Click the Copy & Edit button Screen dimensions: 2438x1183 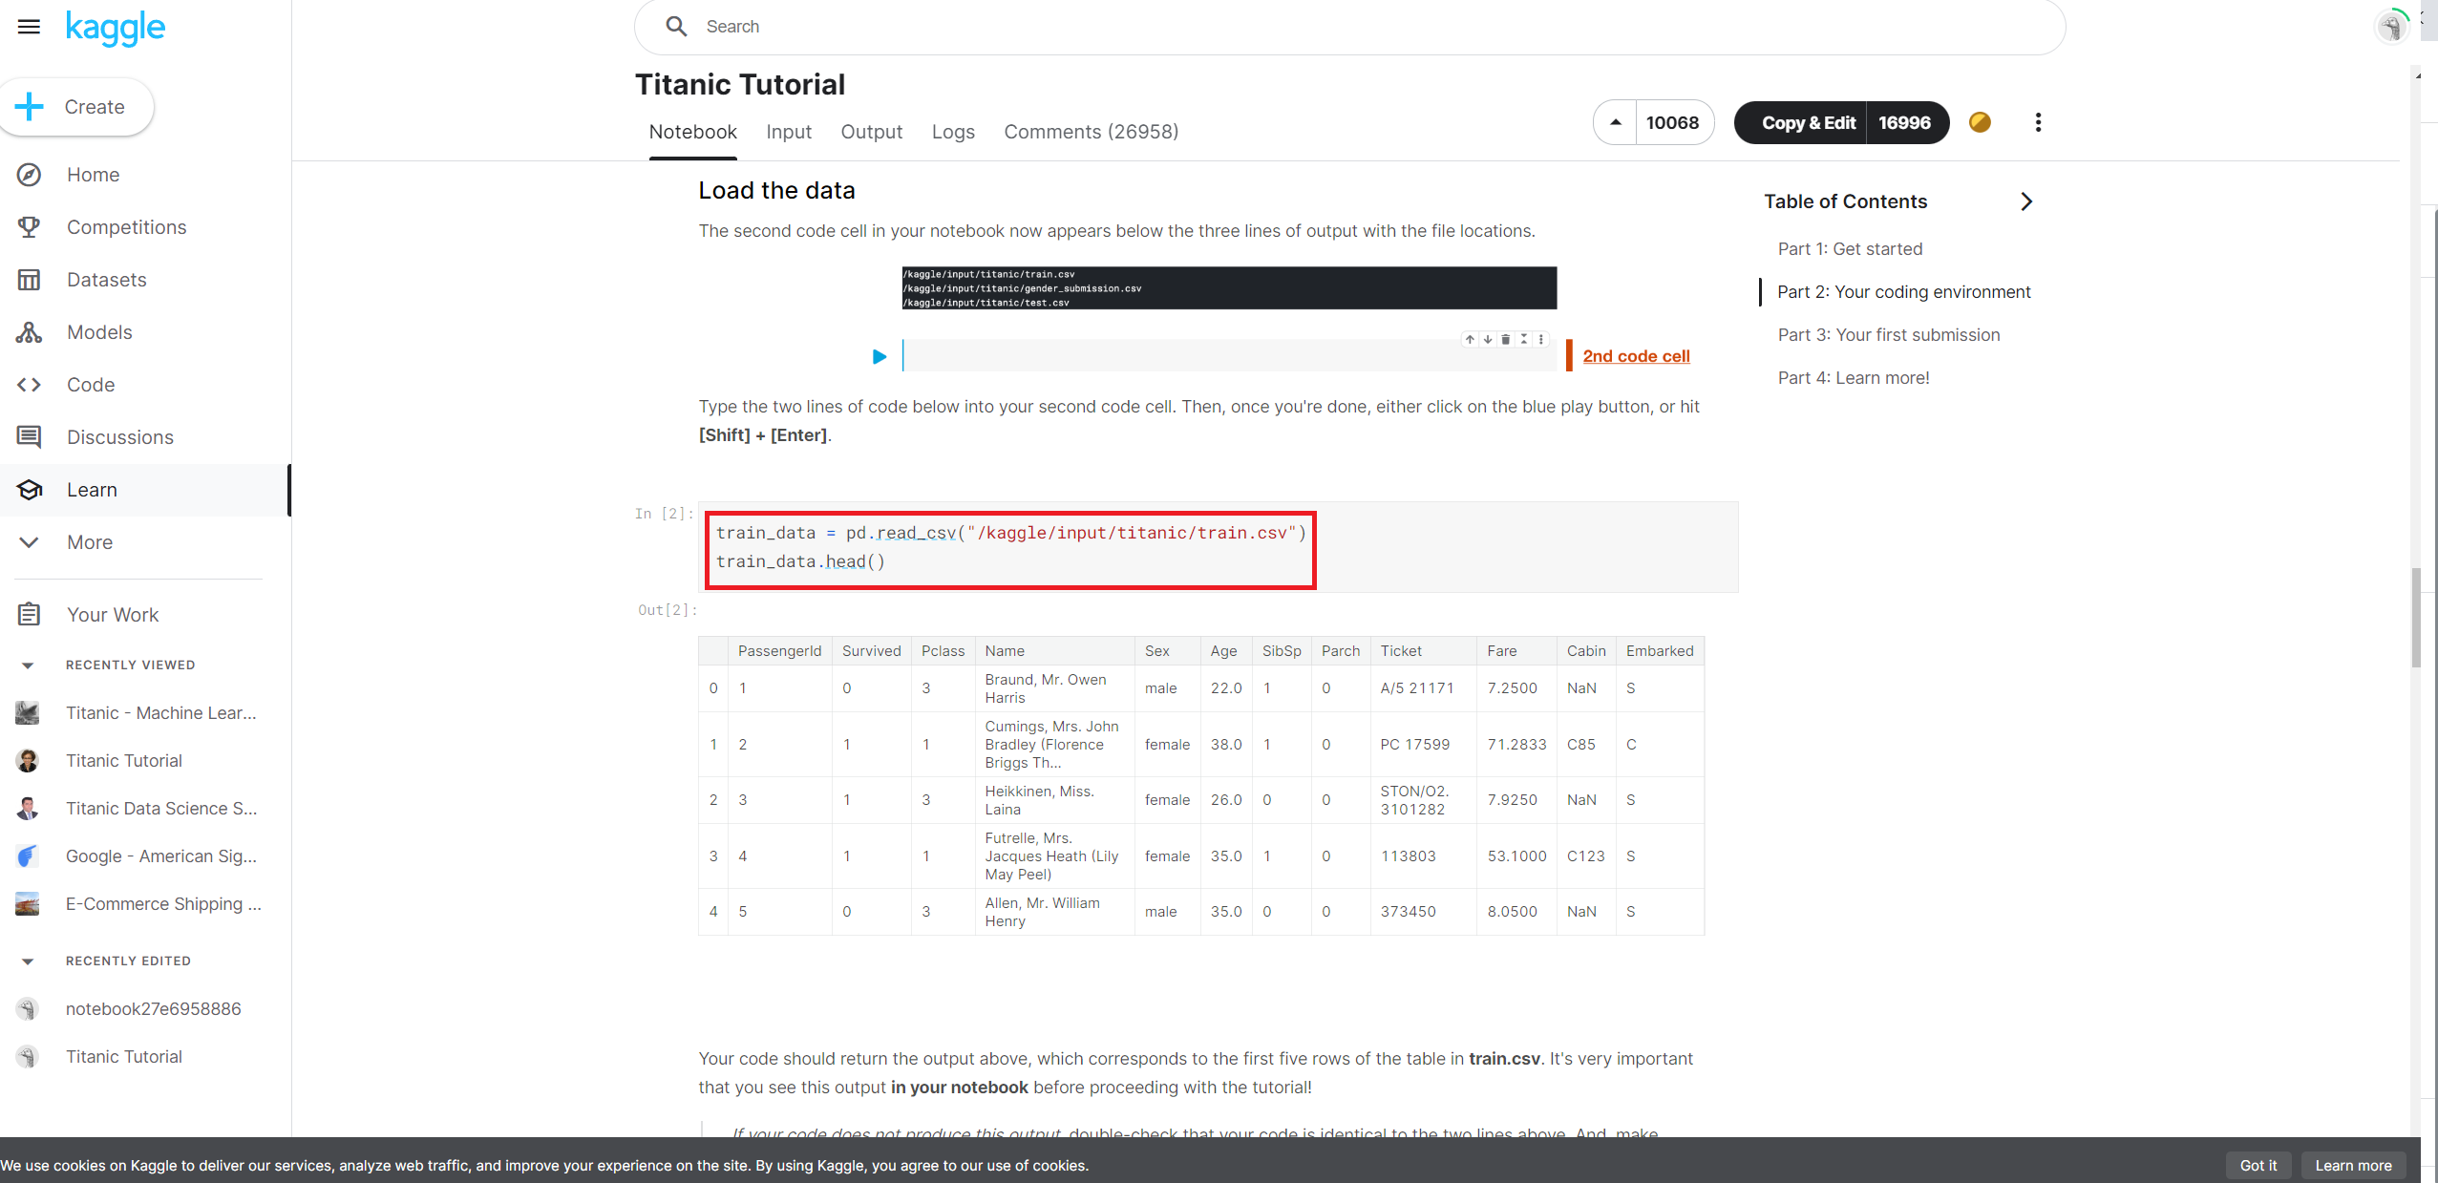tap(1807, 122)
